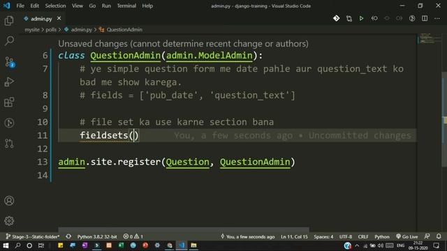Viewport: 447px width, 251px height.
Task: Click the horizontal editor scrollbar
Action: (x=184, y=229)
